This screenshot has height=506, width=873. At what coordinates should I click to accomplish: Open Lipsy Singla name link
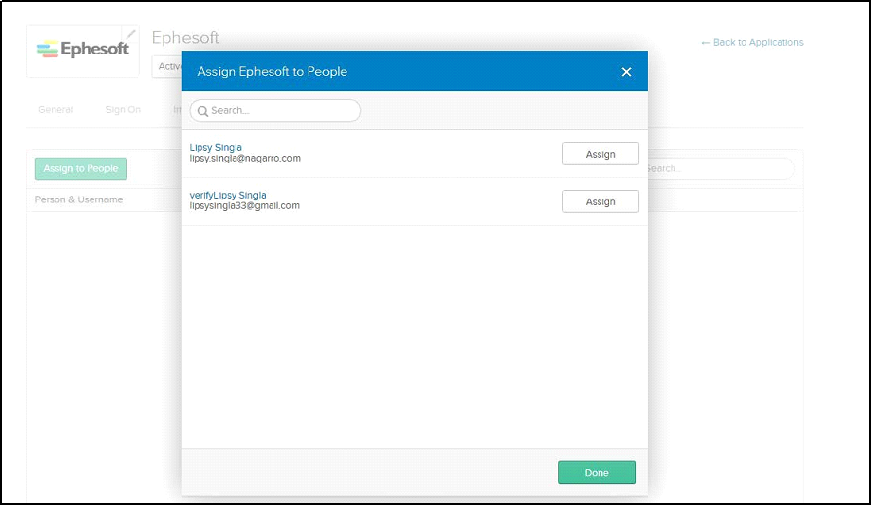[x=215, y=148]
